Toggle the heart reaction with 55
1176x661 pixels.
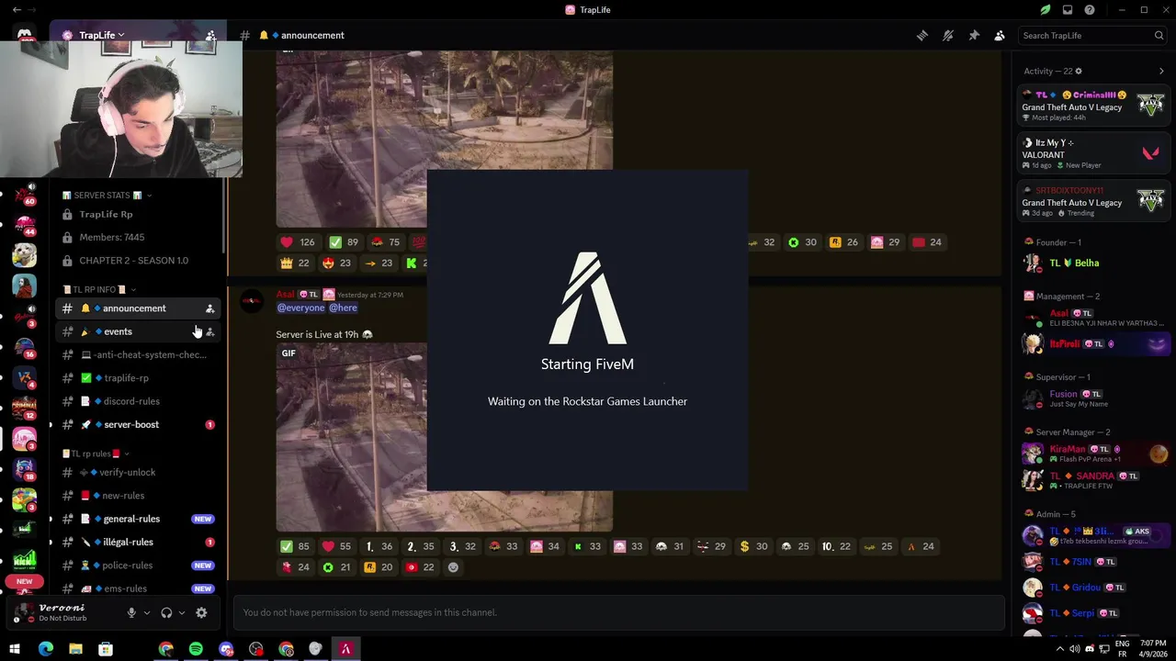[x=337, y=546]
